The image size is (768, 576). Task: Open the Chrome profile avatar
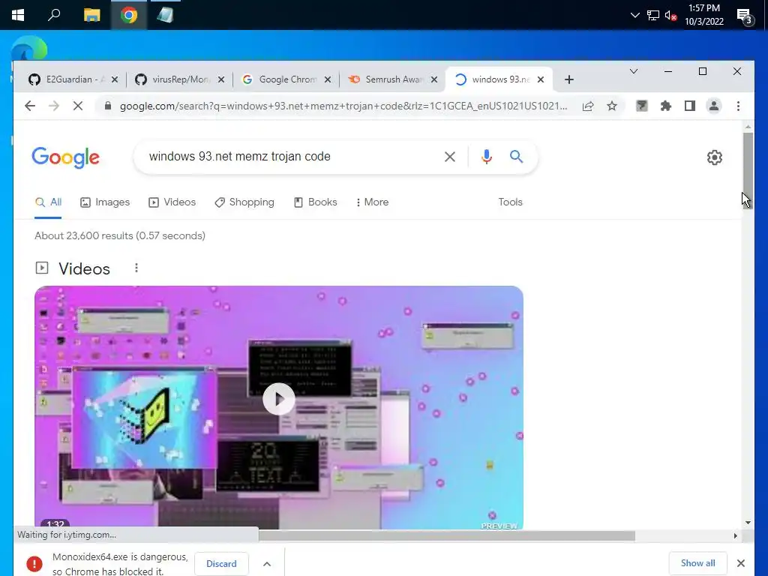[714, 106]
